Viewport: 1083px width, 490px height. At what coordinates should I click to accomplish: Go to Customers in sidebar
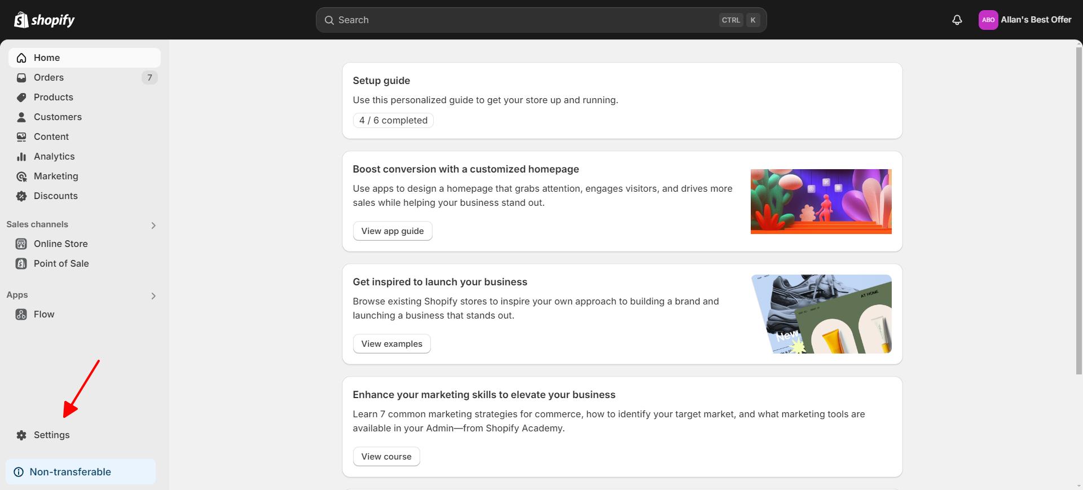click(x=58, y=117)
